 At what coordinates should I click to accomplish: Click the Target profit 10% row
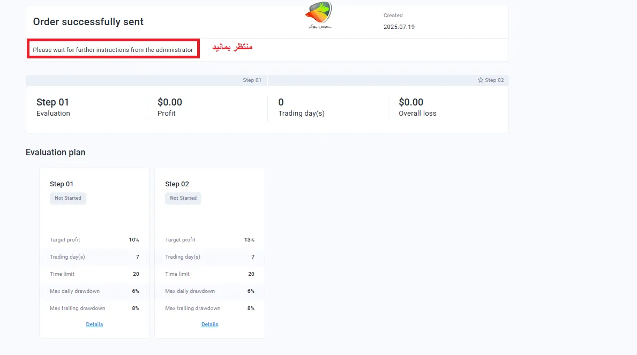click(x=94, y=239)
